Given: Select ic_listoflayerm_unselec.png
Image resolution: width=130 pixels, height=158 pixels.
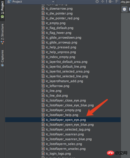Looking at the screenshot, I should click(x=66, y=149).
